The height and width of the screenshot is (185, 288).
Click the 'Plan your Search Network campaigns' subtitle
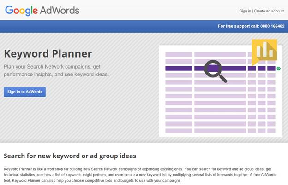point(56,70)
